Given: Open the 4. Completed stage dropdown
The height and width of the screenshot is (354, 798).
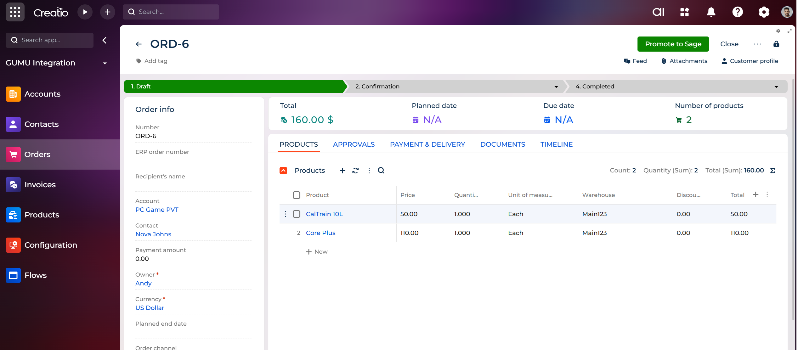Looking at the screenshot, I should coord(776,87).
